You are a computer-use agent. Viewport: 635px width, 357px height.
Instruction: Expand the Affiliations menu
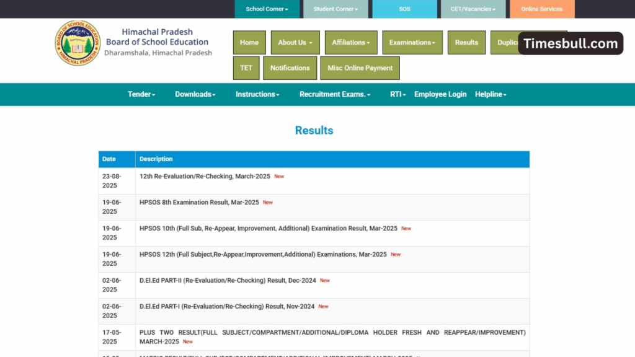coord(351,42)
